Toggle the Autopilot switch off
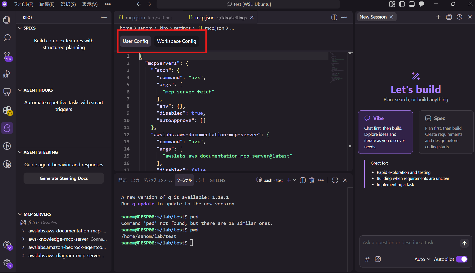Screen dimensions: 475x273 461,259
